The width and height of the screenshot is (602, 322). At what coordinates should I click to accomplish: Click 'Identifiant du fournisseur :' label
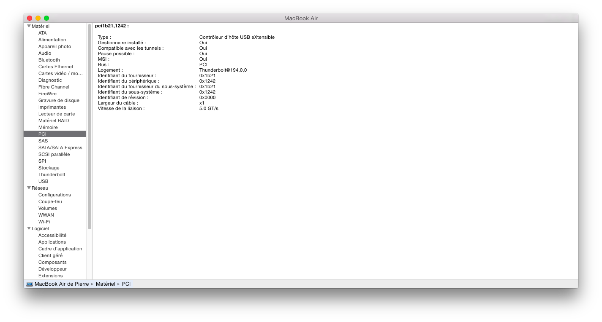point(127,75)
